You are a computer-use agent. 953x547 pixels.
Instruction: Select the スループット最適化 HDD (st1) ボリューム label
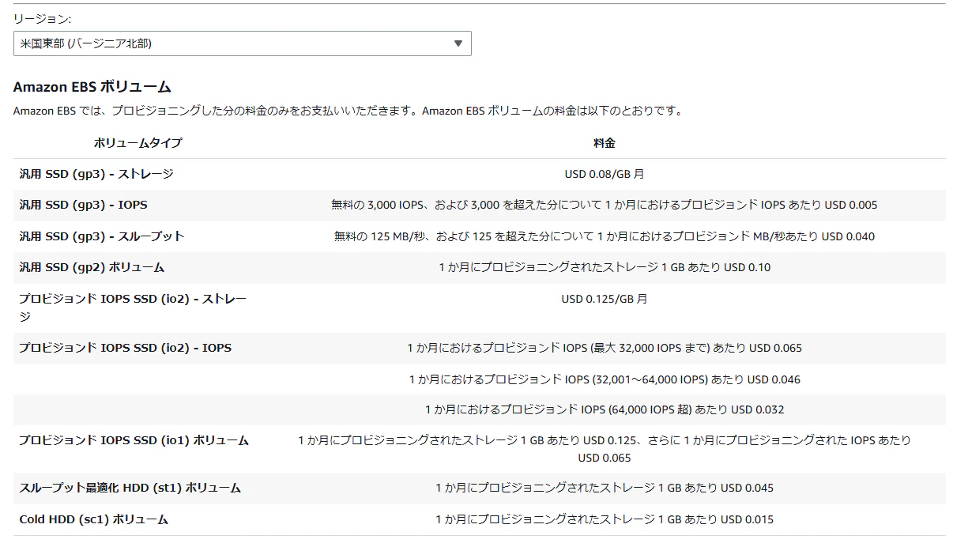tap(130, 488)
